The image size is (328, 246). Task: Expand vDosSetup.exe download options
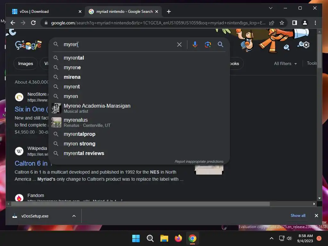click(x=74, y=216)
